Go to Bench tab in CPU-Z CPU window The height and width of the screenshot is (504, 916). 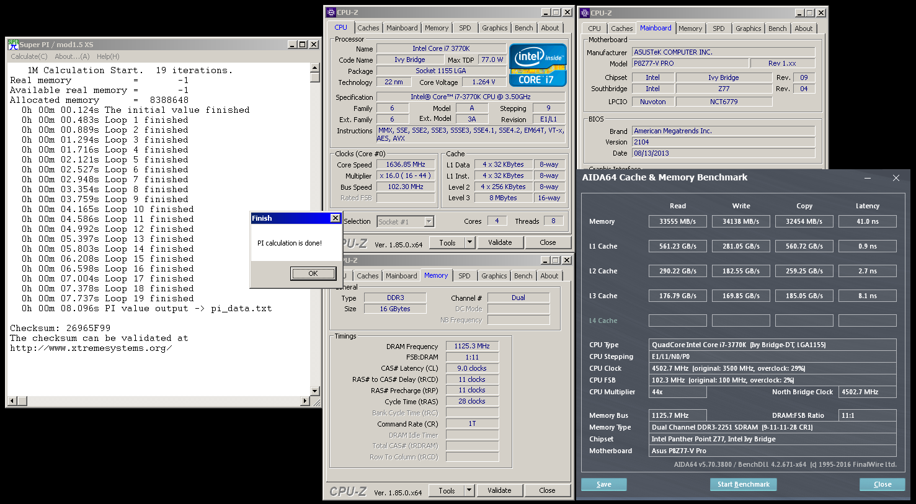click(524, 28)
